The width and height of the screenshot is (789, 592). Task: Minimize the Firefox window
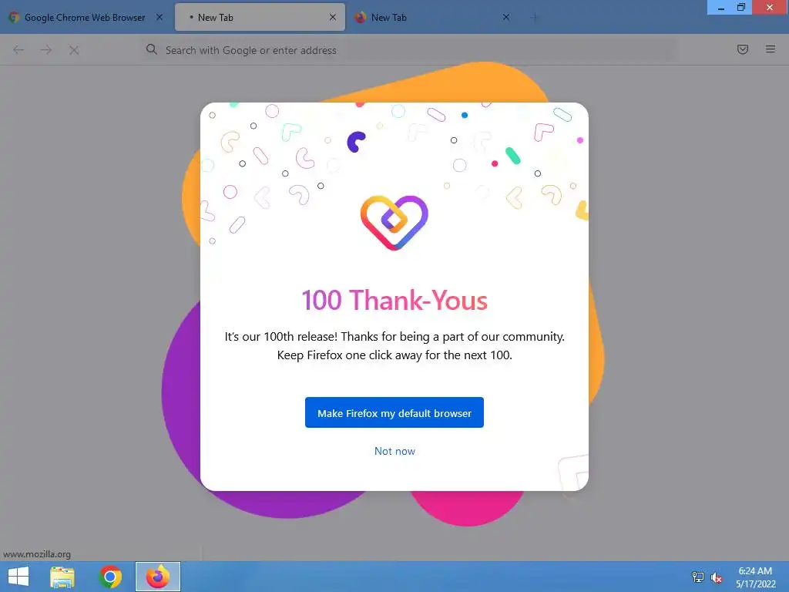pos(721,7)
